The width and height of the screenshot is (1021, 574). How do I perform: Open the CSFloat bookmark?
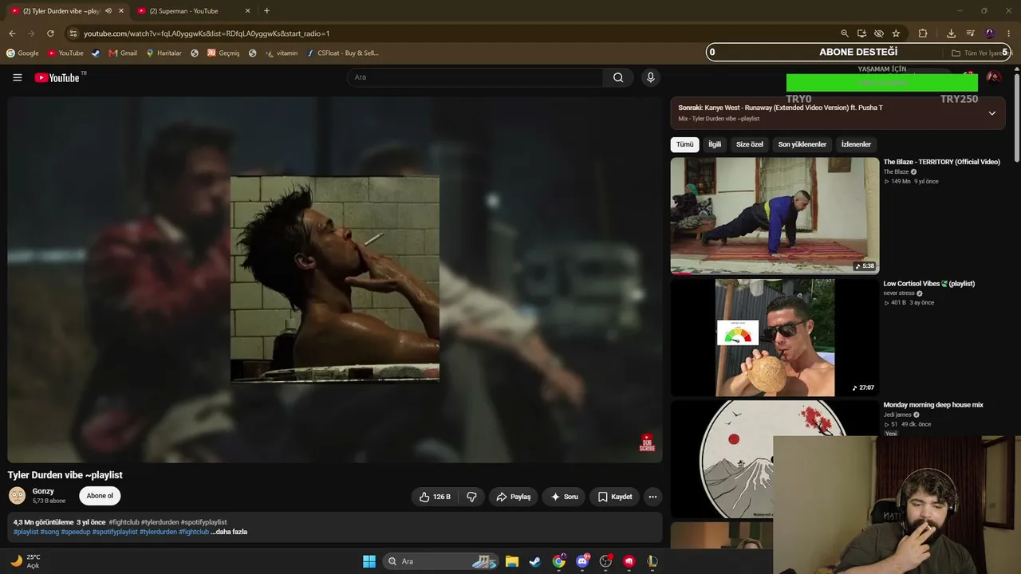coord(343,53)
